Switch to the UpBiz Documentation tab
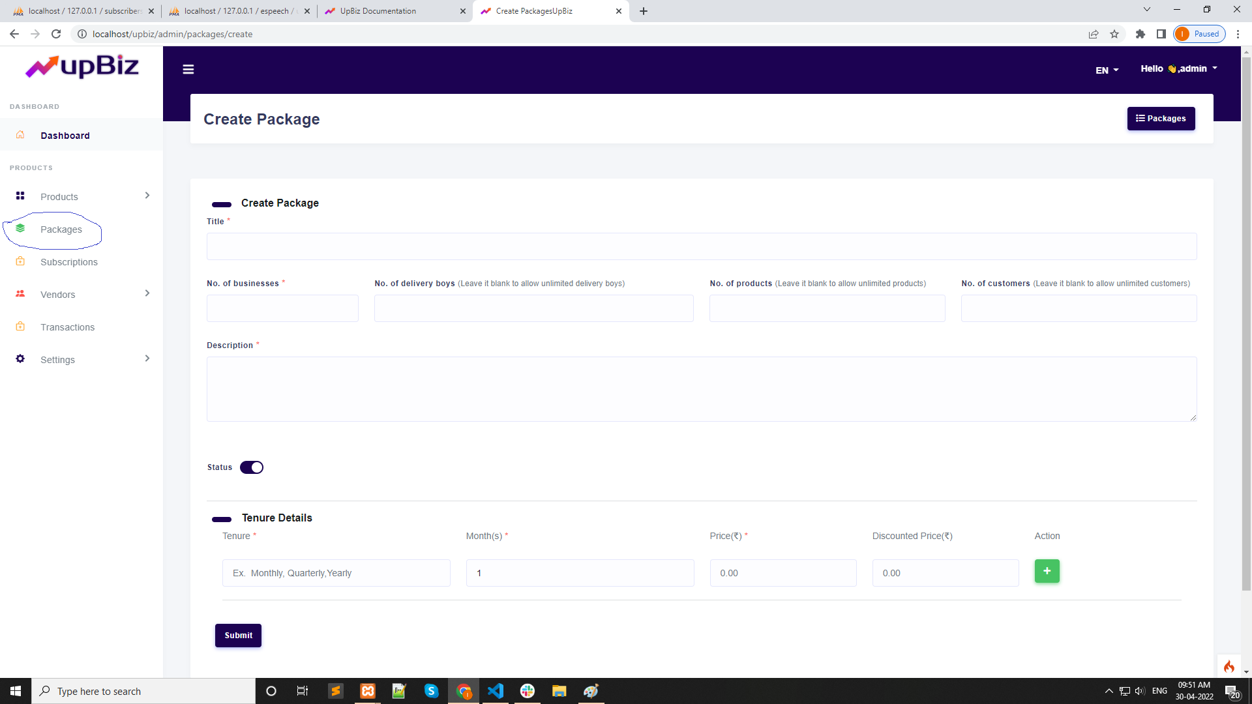This screenshot has height=704, width=1252. 378,11
